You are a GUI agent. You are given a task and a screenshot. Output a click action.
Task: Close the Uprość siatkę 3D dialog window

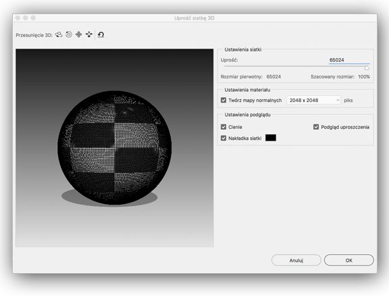coord(18,18)
